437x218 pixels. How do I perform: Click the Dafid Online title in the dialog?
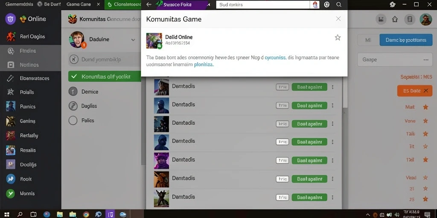point(179,37)
